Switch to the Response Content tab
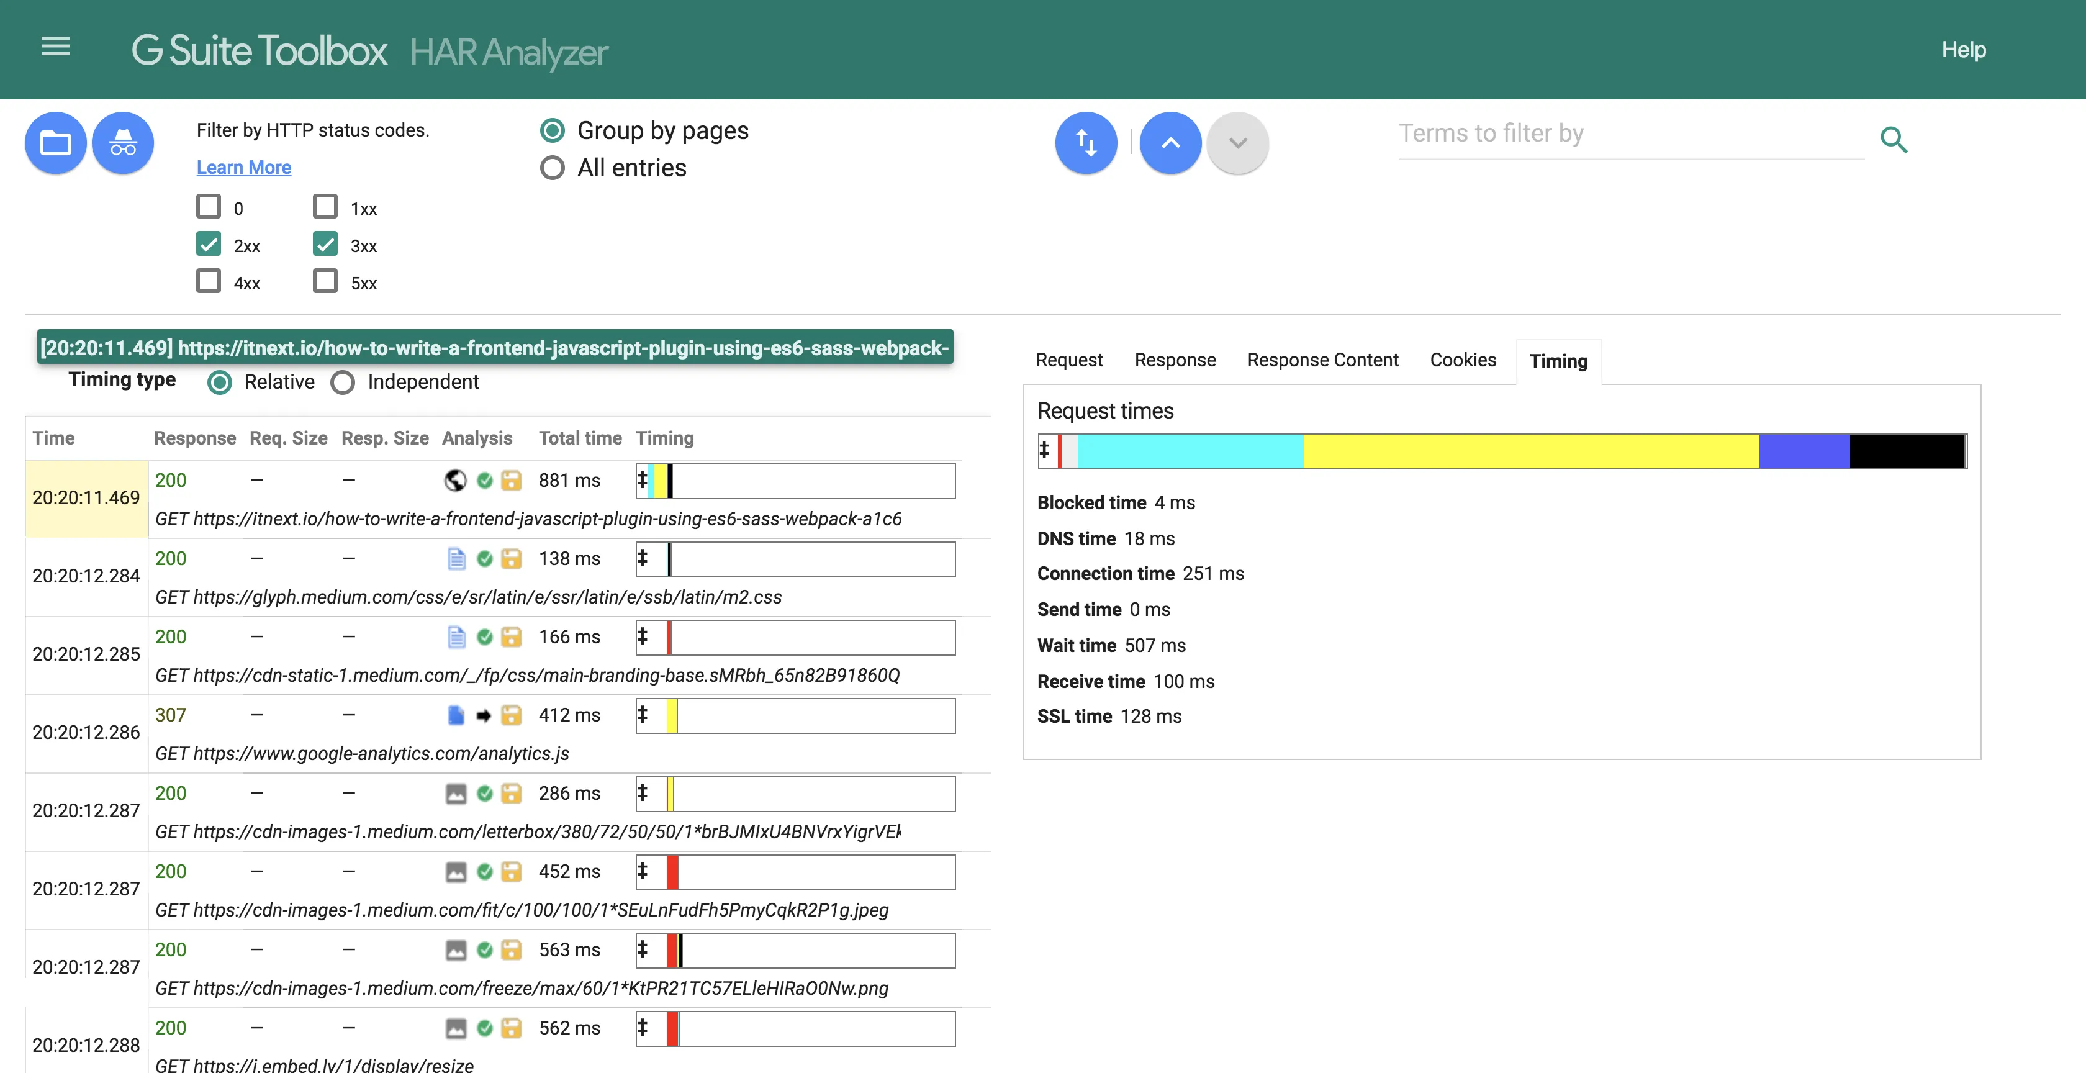 click(1322, 360)
